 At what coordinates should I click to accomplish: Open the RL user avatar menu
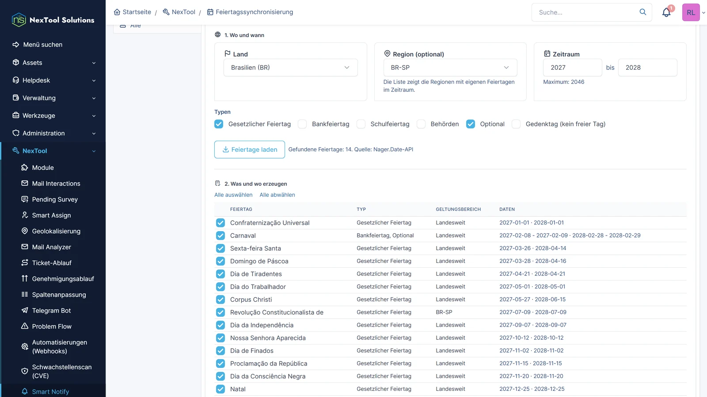click(x=691, y=12)
